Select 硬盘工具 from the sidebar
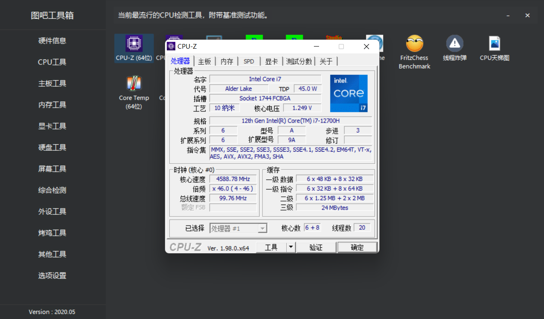The height and width of the screenshot is (319, 544). 52,147
